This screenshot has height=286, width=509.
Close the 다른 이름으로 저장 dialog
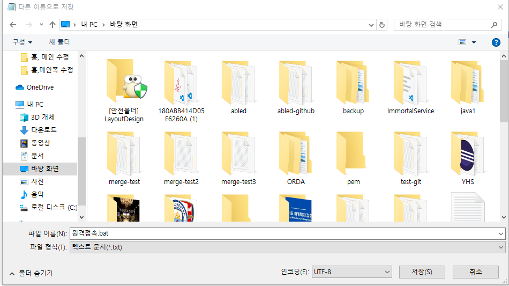coord(500,7)
